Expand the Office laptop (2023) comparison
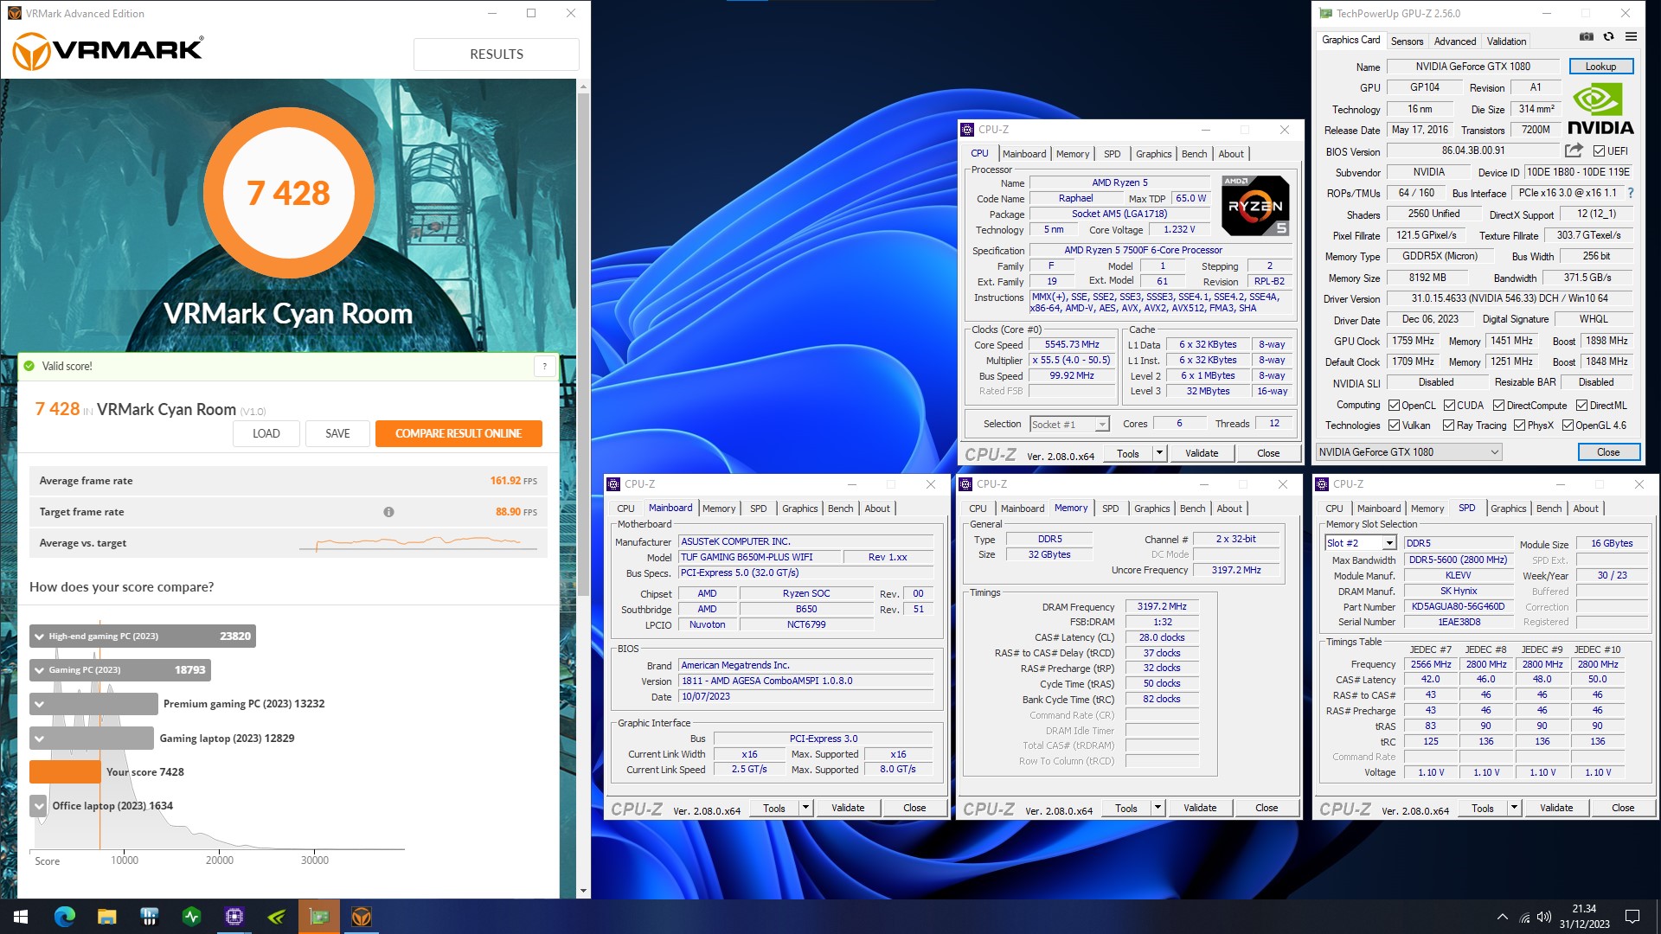Screen dimensions: 1661x934 39,806
